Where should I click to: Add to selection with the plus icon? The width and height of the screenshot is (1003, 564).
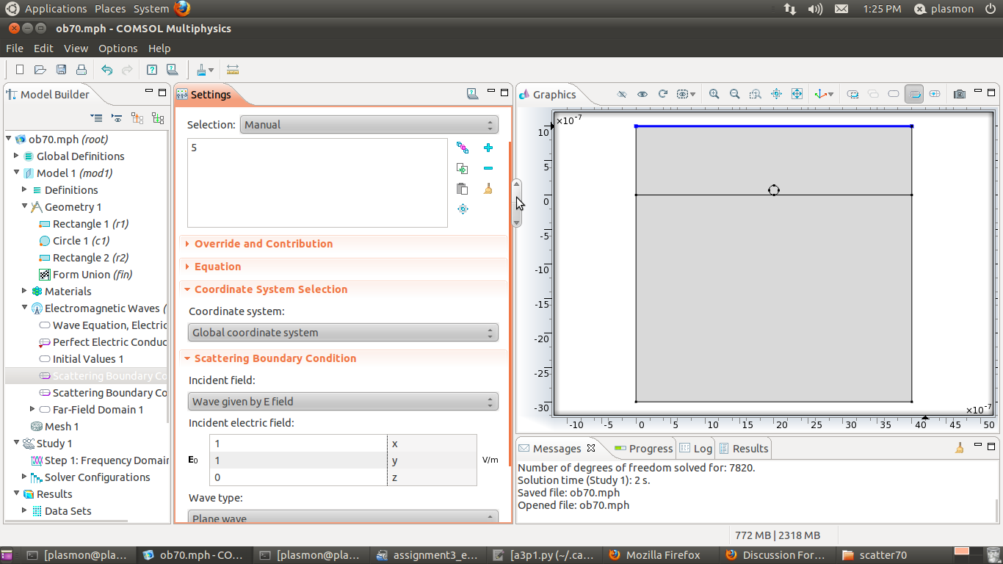[x=488, y=148]
